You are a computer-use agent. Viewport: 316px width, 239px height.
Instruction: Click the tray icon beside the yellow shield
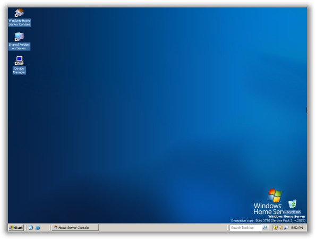pyautogui.click(x=281, y=228)
